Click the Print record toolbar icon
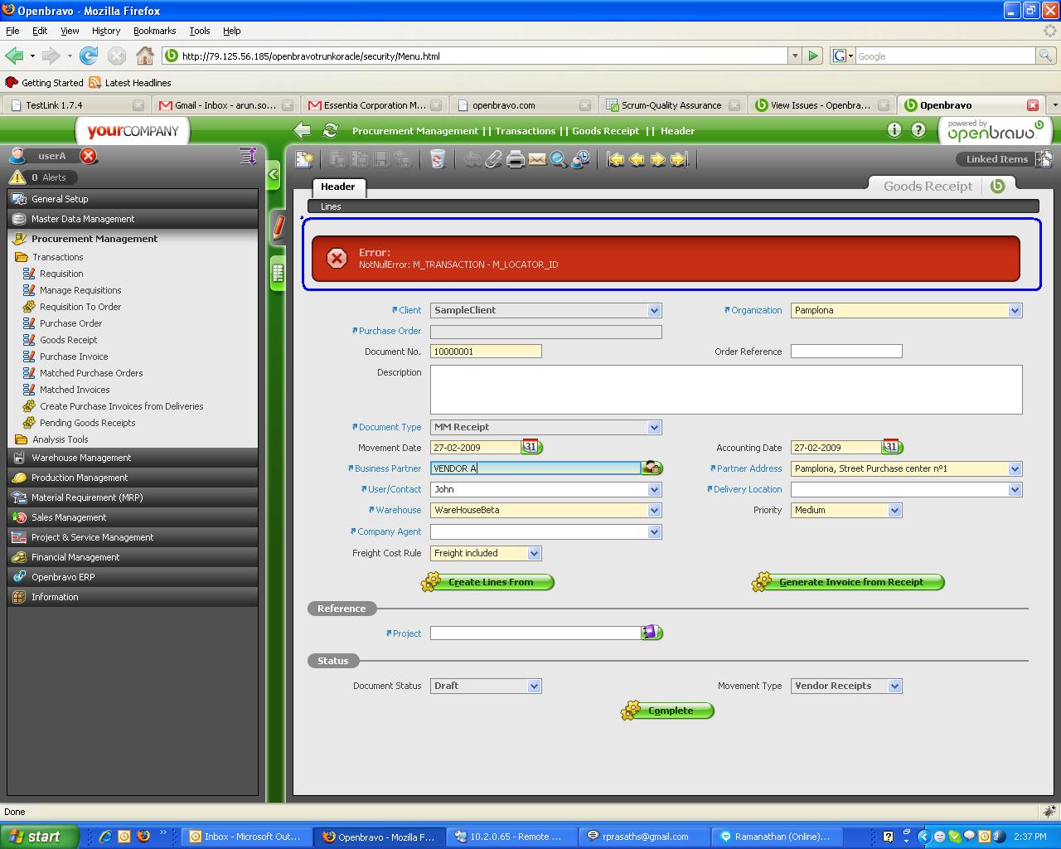The image size is (1061, 849). coord(516,159)
